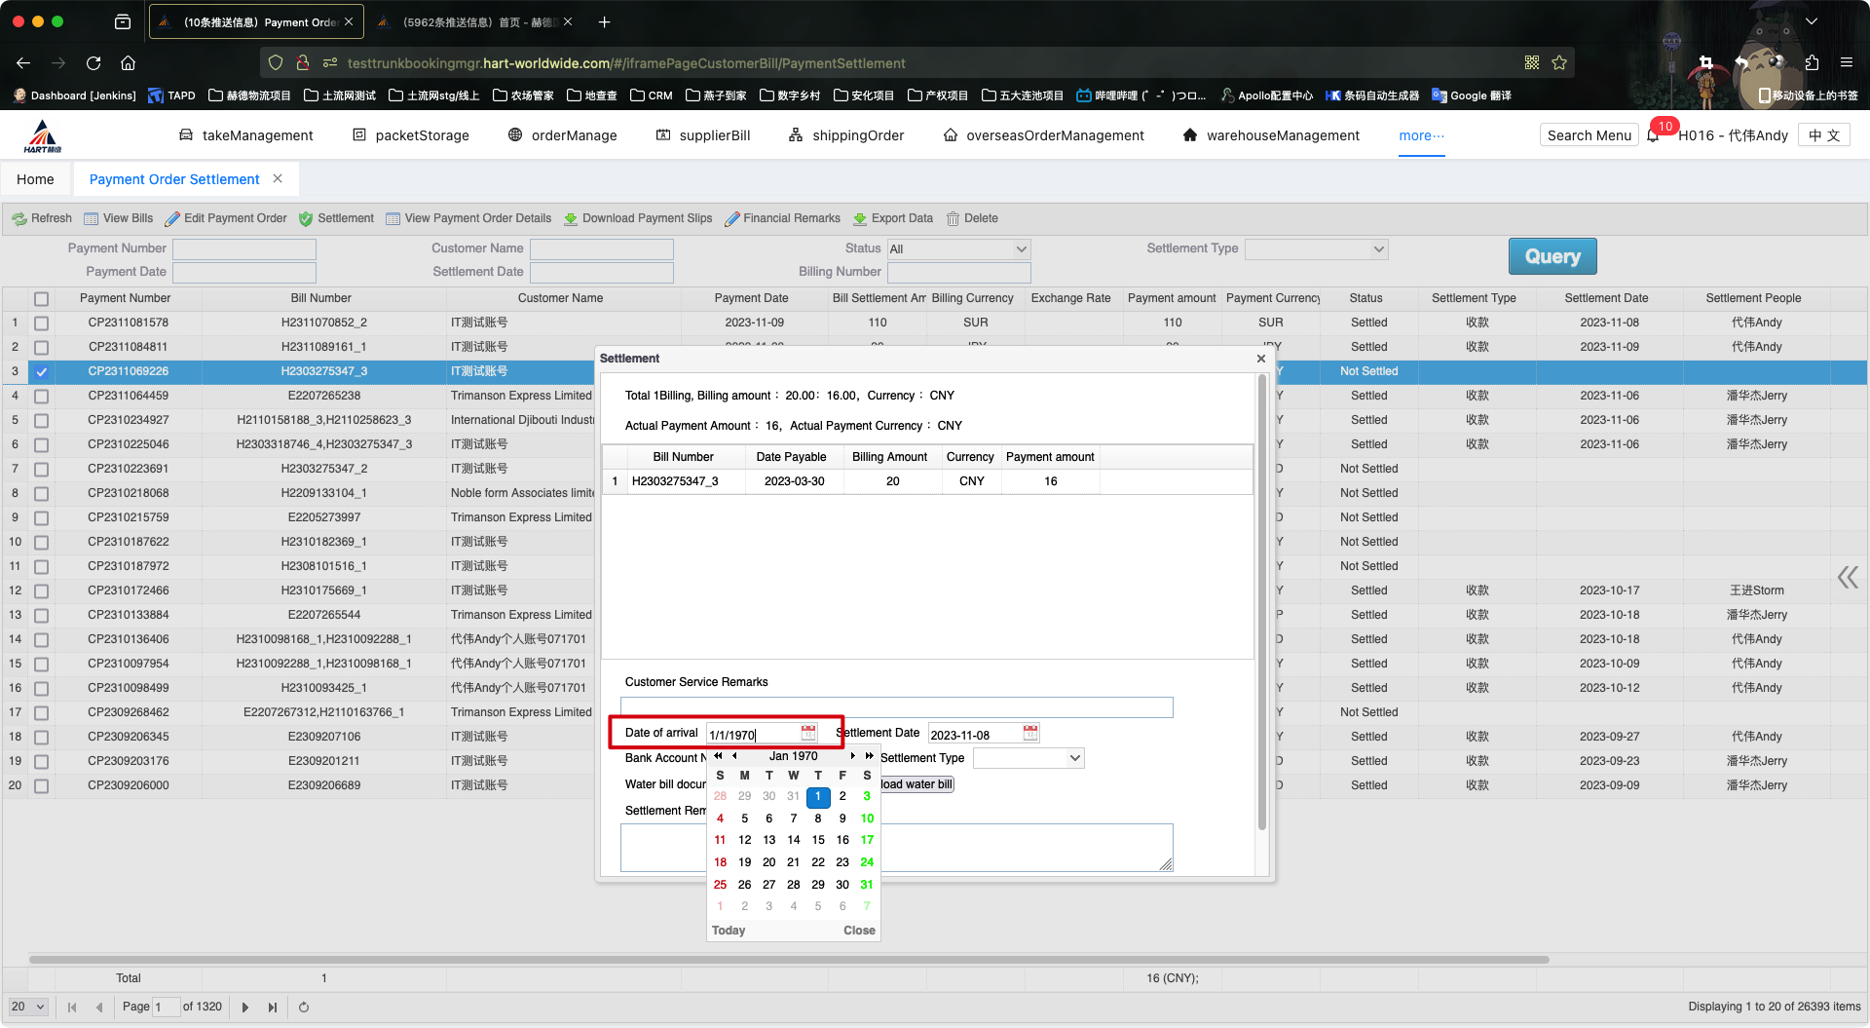Viewport: 1870px width, 1028px height.
Task: Click Export Data toolbar icon
Action: 860,219
